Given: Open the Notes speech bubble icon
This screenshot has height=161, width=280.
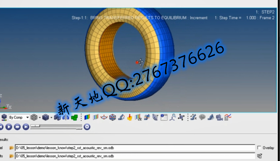Looking at the screenshot, I should pyautogui.click(x=202, y=117).
